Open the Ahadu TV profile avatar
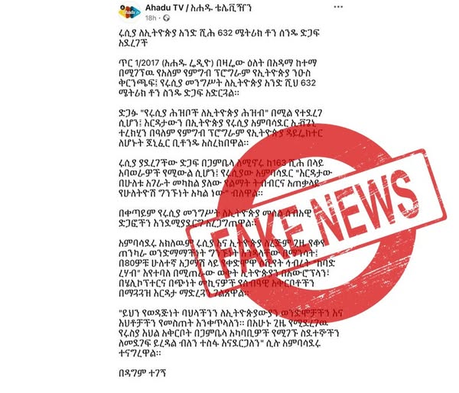The width and height of the screenshot is (459, 393). [129, 11]
